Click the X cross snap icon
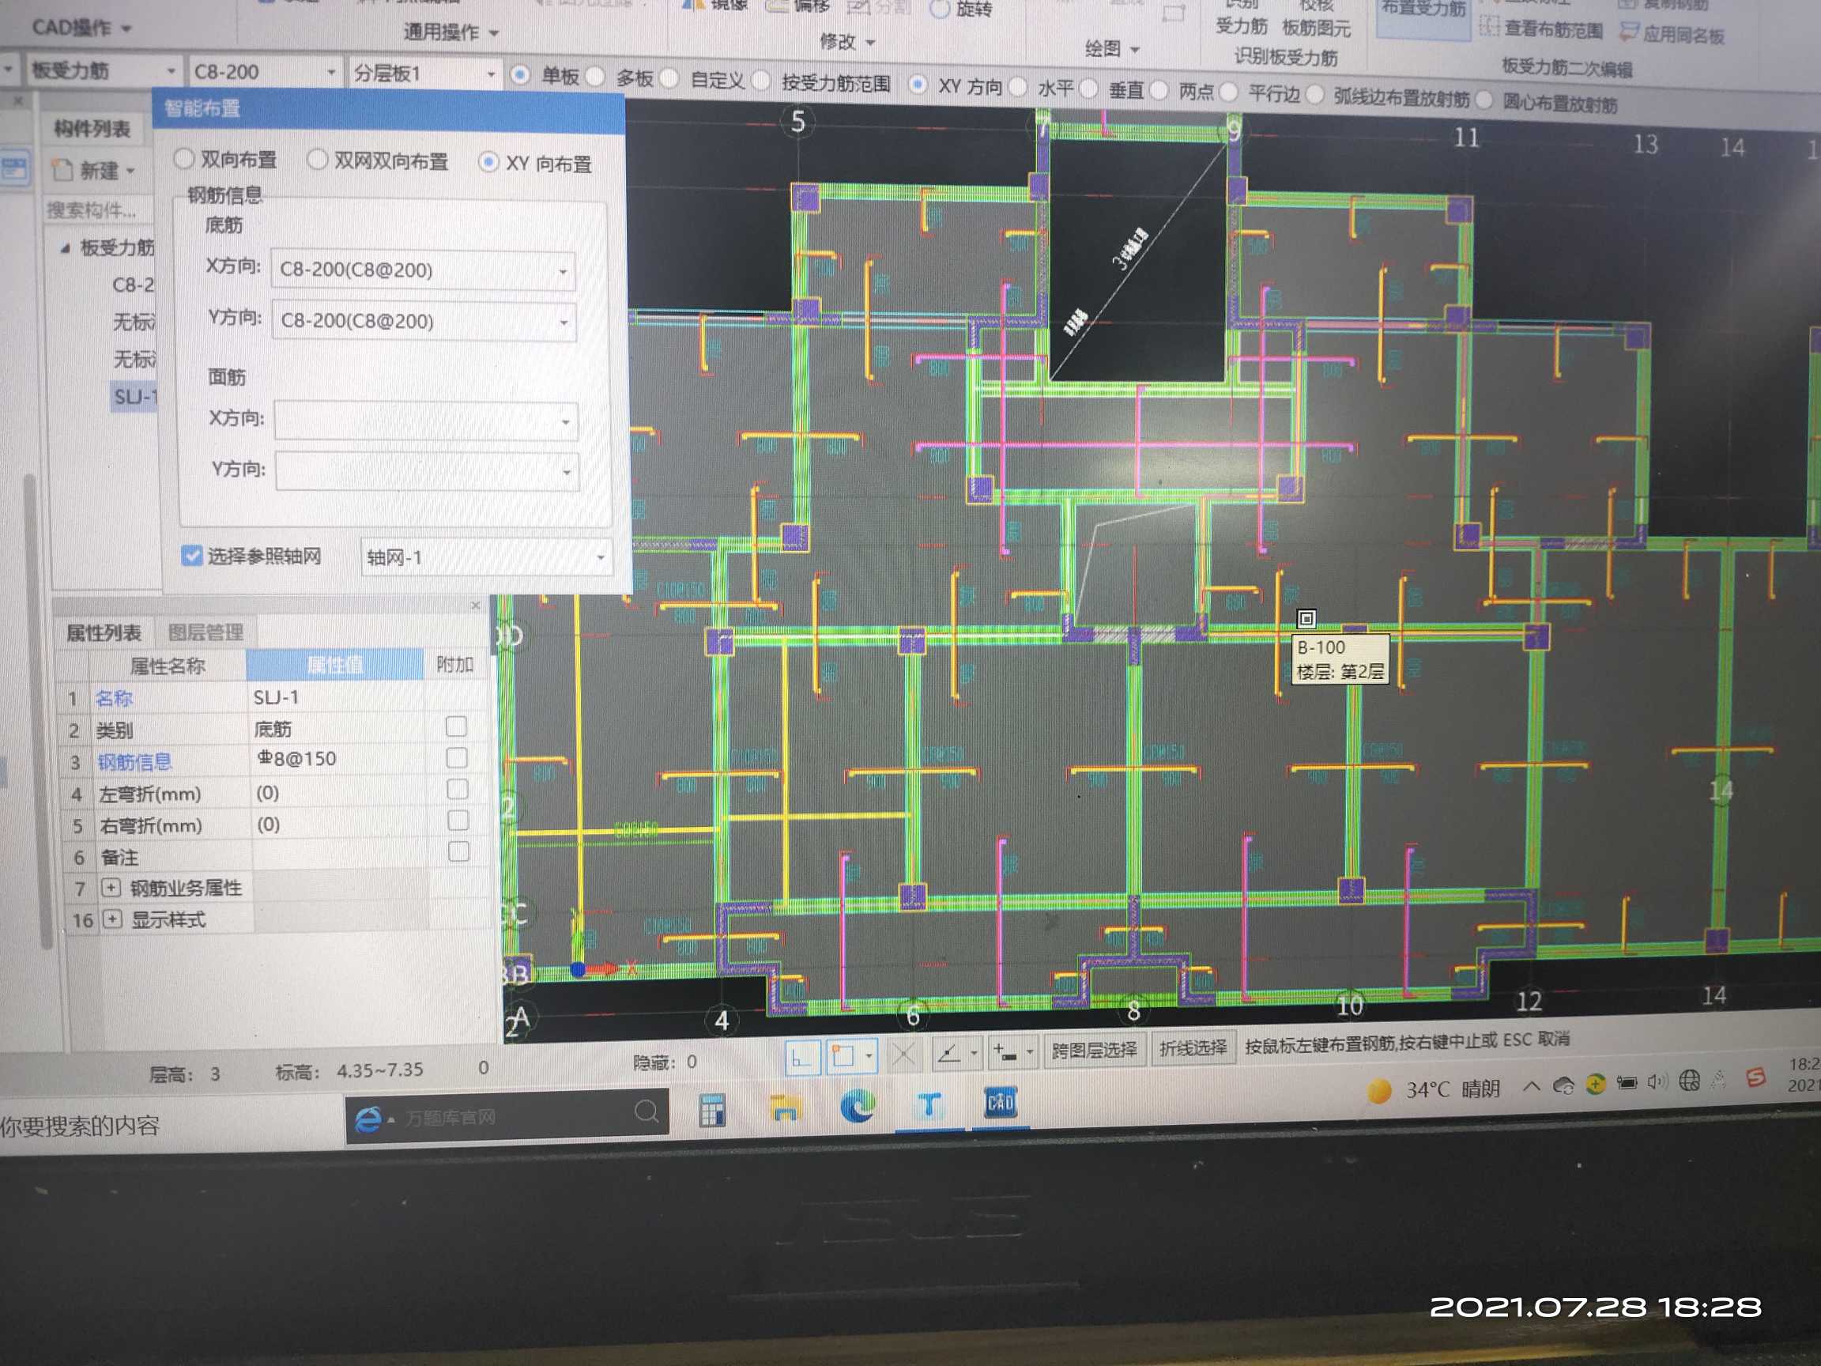Screen dimensions: 1821x1366 903,1055
